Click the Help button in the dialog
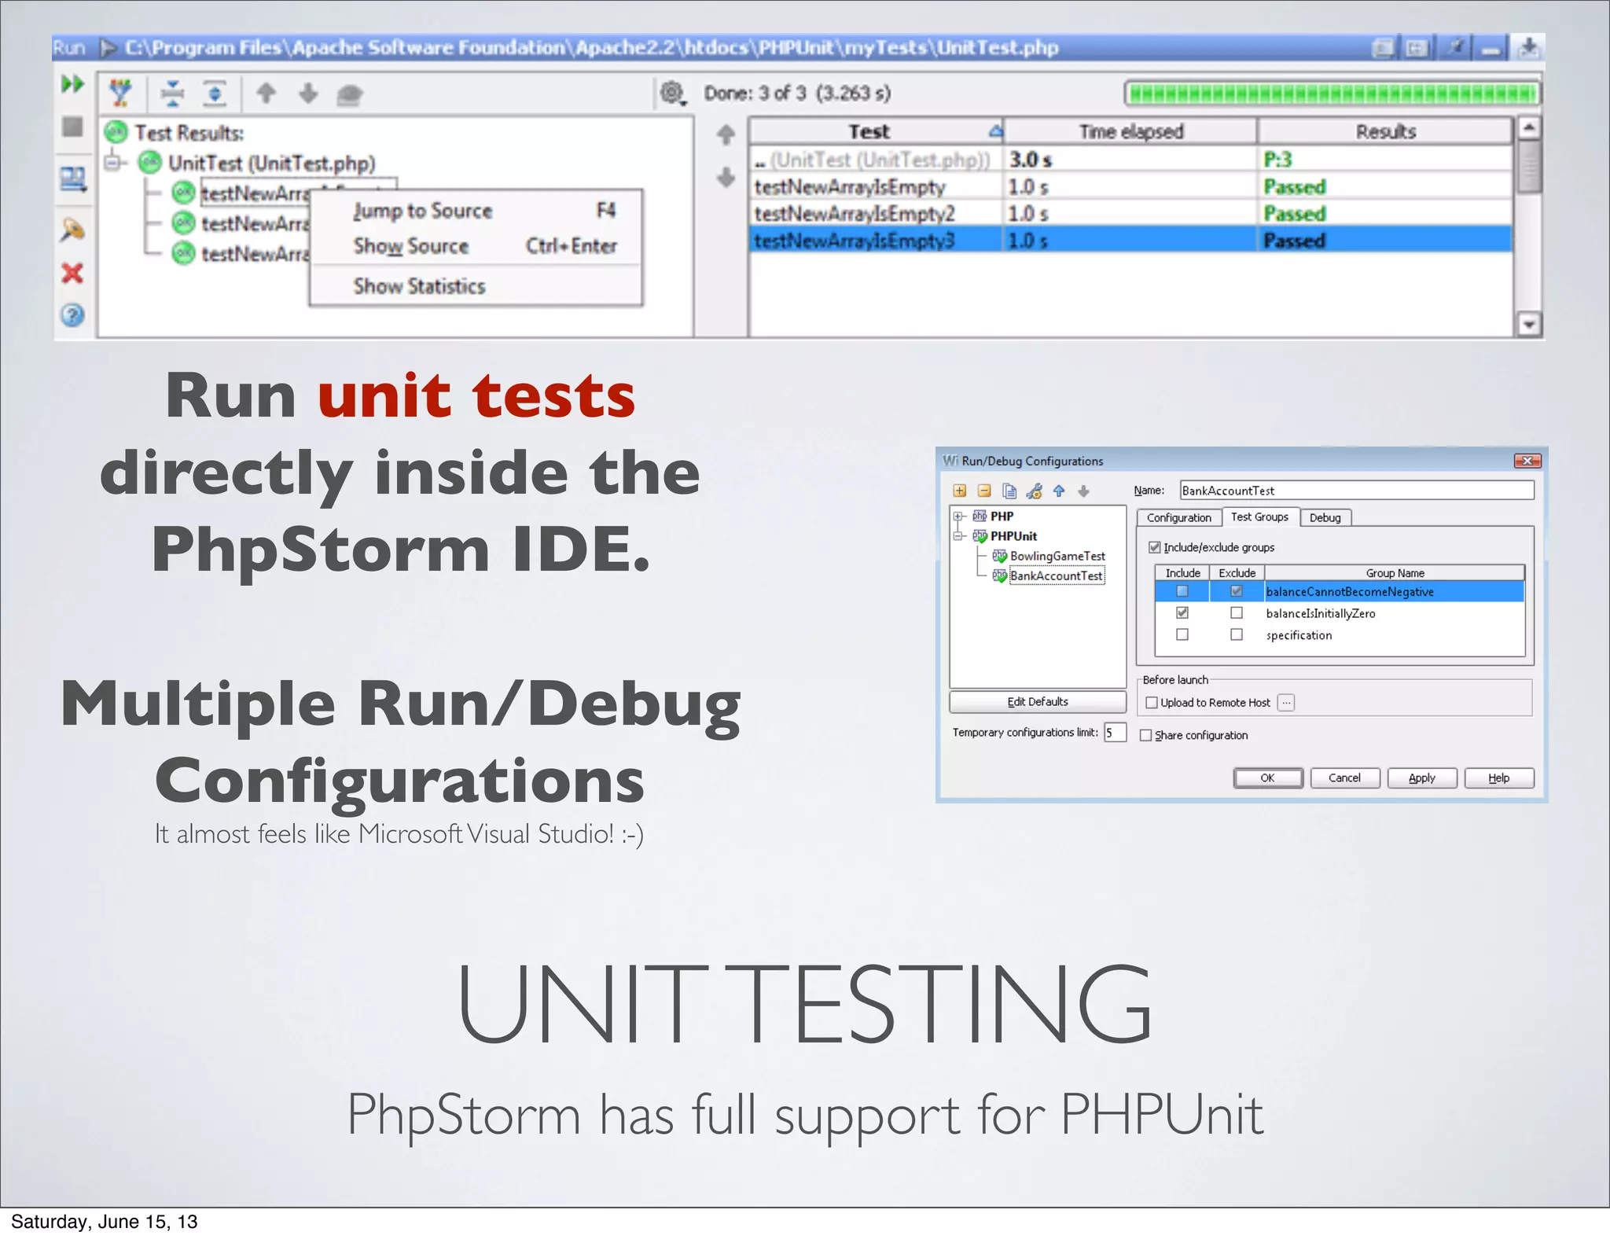Viewport: 1610px width, 1239px height. [x=1498, y=778]
